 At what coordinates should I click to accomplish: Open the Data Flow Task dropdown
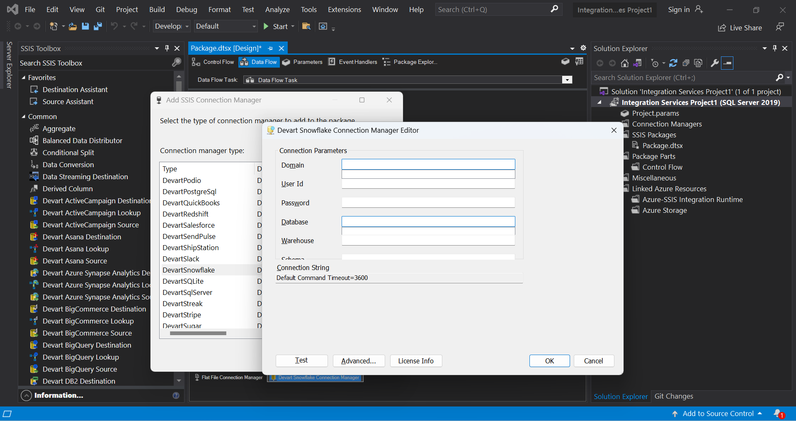pos(567,80)
